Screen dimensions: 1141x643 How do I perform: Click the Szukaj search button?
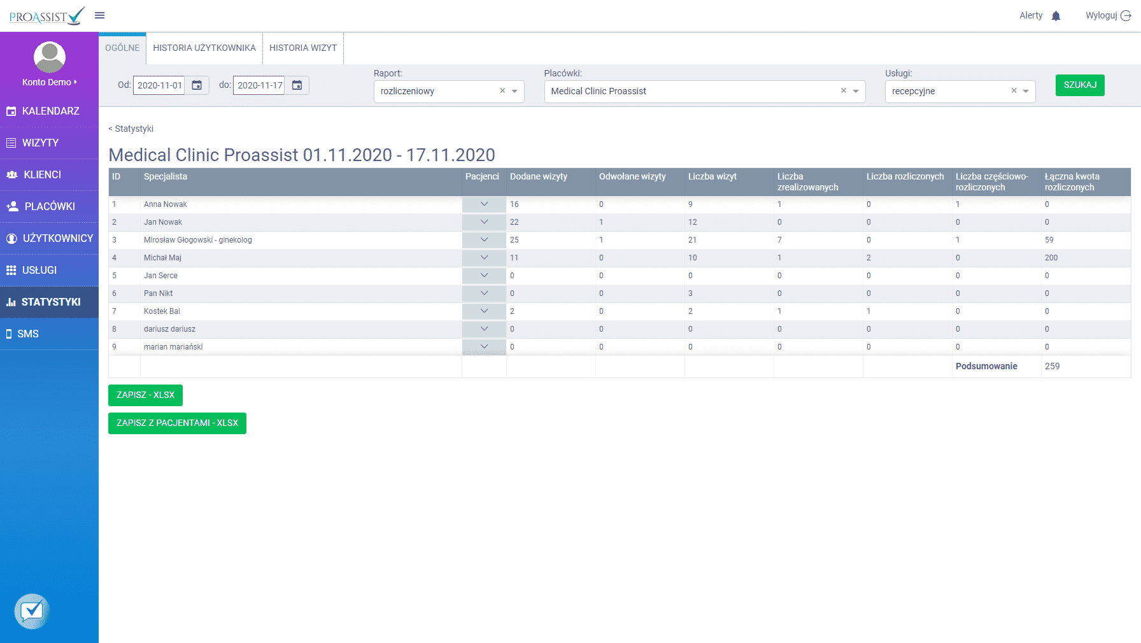click(1080, 85)
